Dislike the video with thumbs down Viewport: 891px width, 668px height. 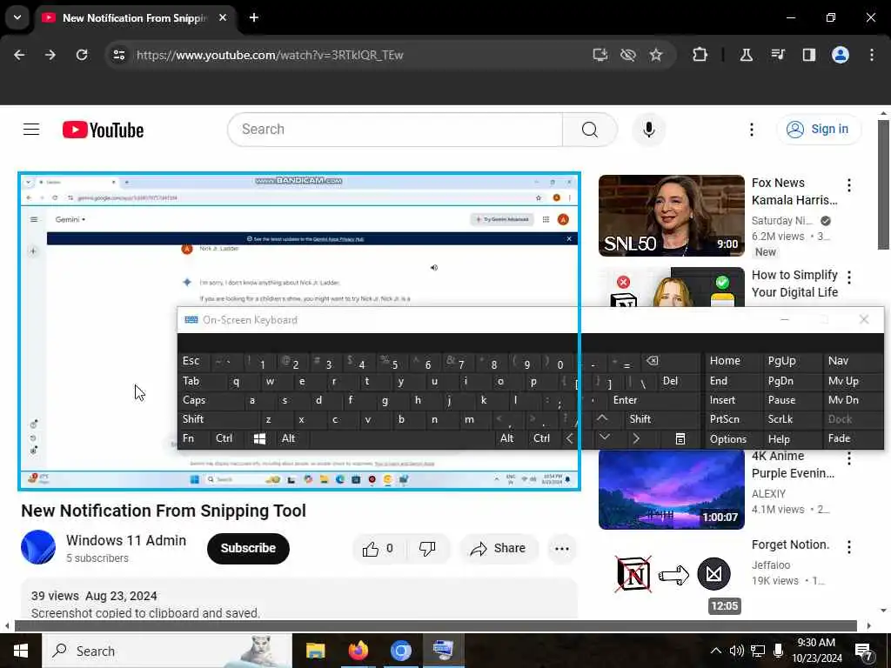tap(427, 548)
